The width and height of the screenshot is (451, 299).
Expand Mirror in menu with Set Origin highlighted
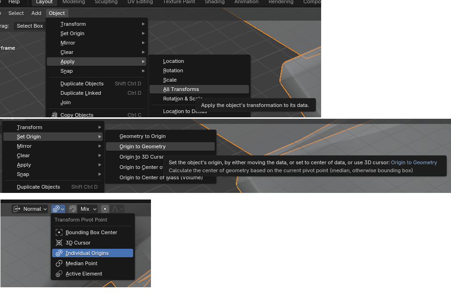point(53,146)
